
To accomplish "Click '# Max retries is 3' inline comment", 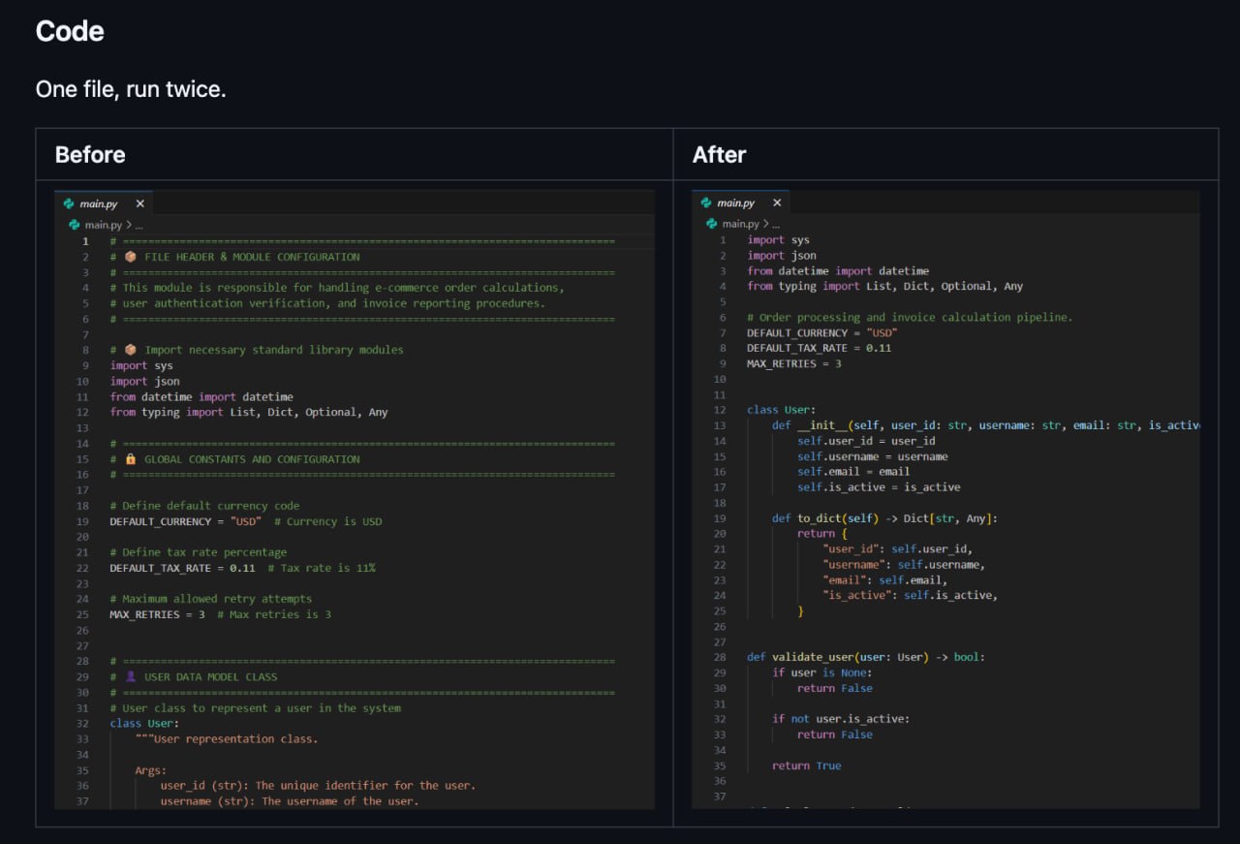I will [274, 614].
